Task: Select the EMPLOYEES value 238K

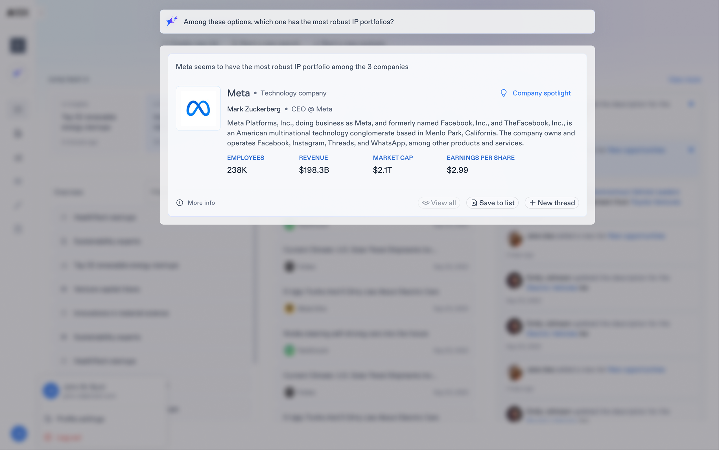Action: (237, 170)
